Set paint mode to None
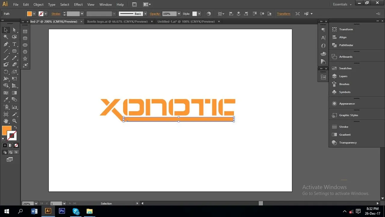This screenshot has width=385, height=217. click(x=16, y=145)
